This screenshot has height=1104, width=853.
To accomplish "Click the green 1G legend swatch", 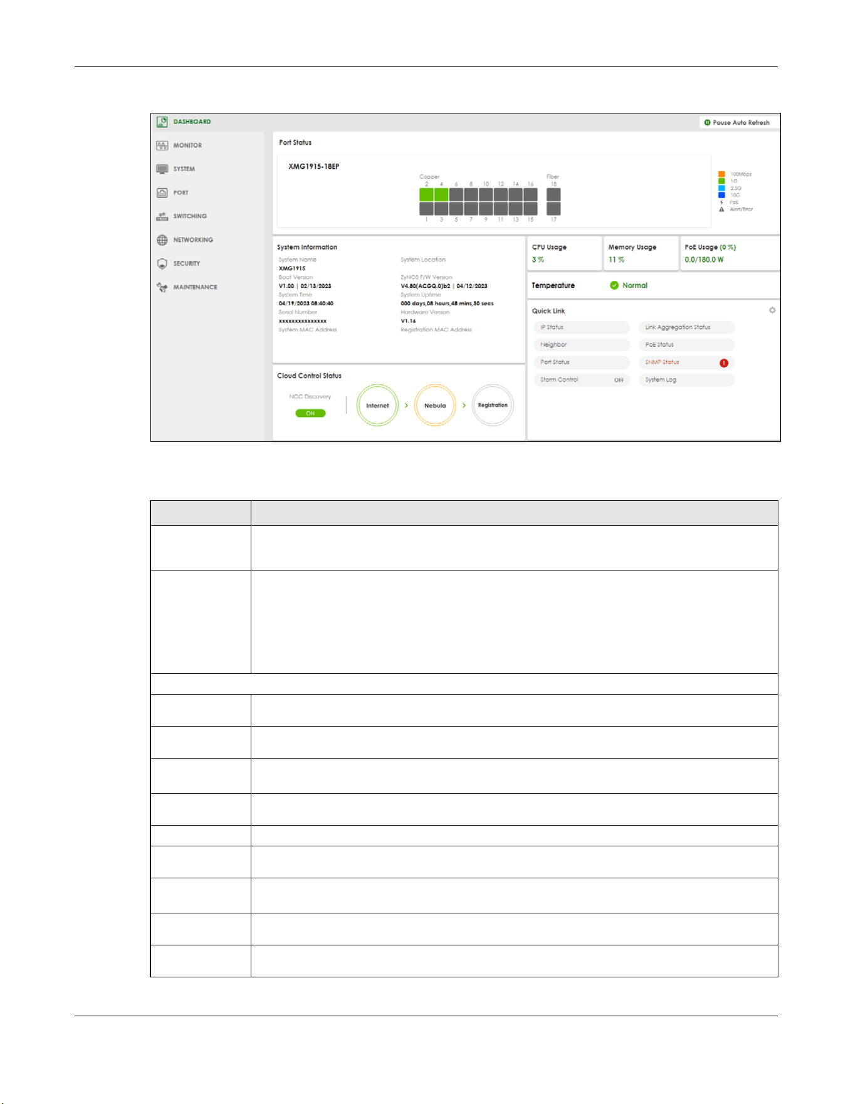I will point(721,181).
